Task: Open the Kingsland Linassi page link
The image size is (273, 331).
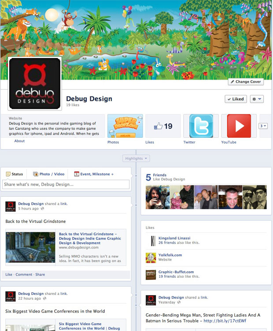Action: point(174,238)
